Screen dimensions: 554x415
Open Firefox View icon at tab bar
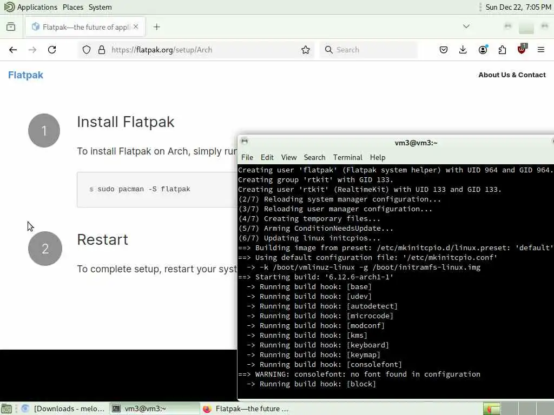11,27
